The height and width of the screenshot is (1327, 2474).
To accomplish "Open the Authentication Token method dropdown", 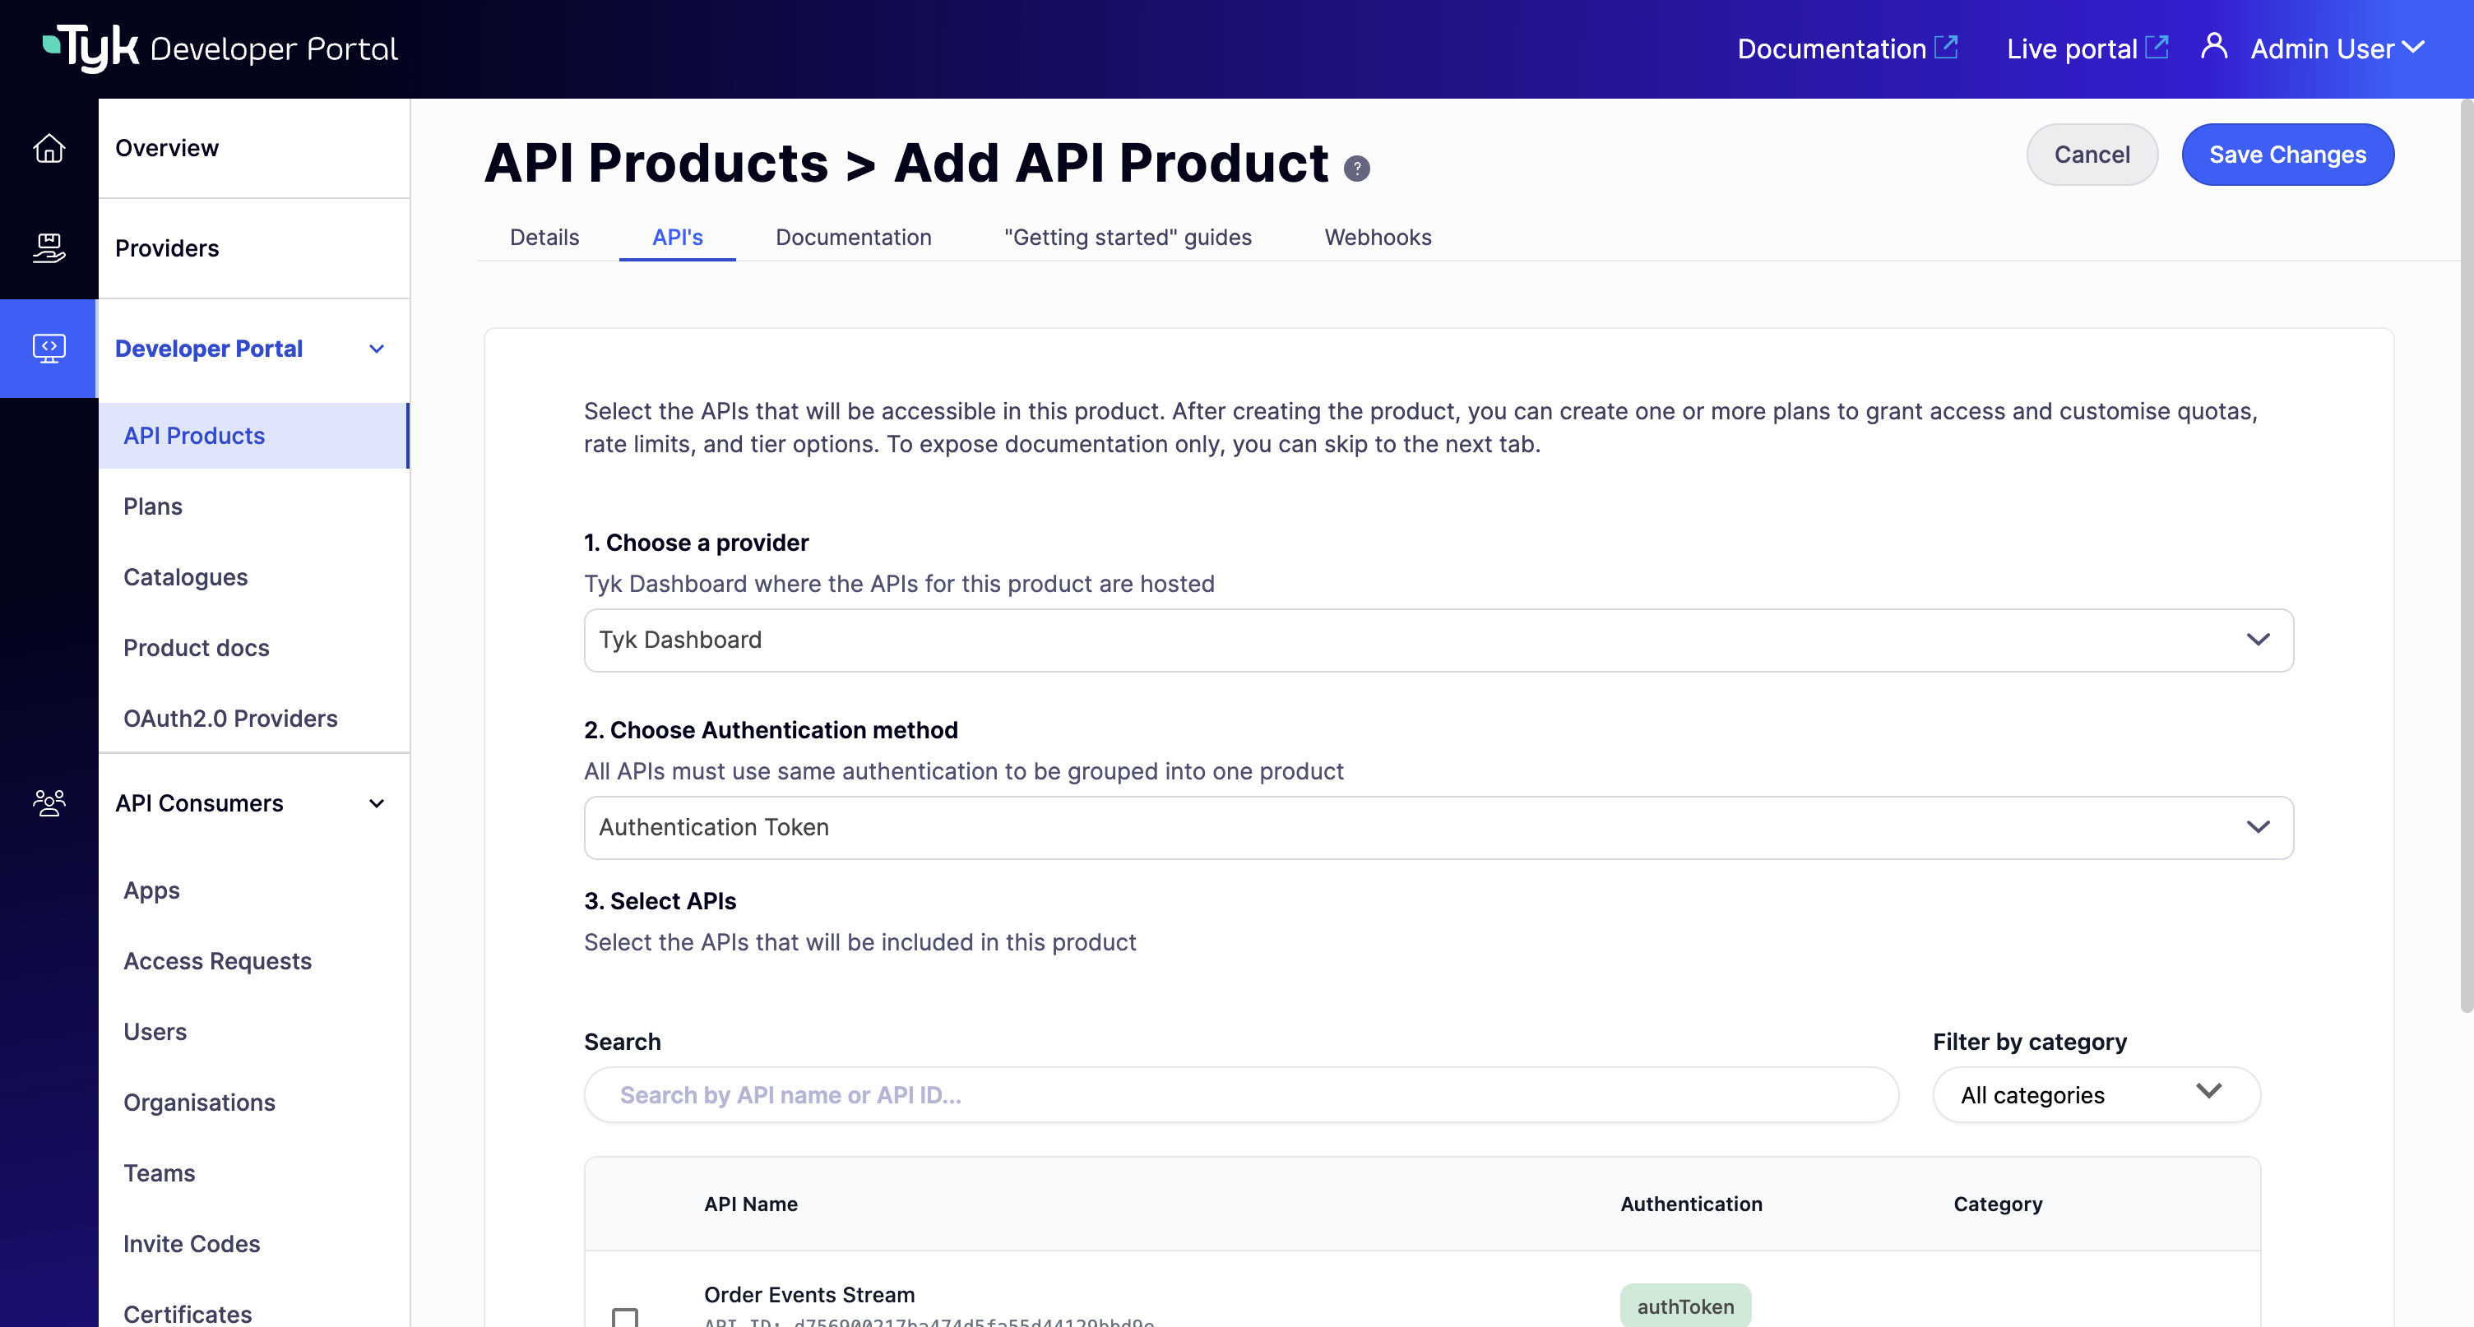I will [x=1438, y=827].
